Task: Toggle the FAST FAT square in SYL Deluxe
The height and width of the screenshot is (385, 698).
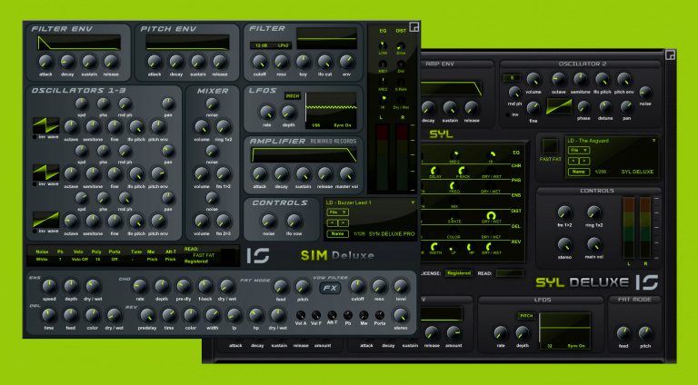Action: [x=550, y=146]
